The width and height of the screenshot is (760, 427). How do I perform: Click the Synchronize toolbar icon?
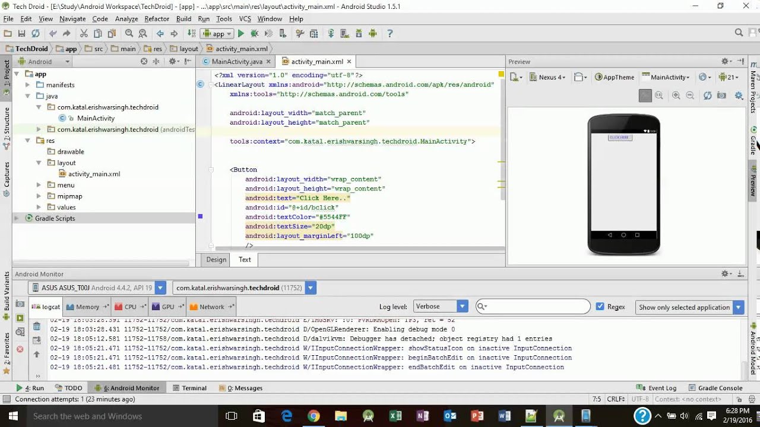coord(35,34)
